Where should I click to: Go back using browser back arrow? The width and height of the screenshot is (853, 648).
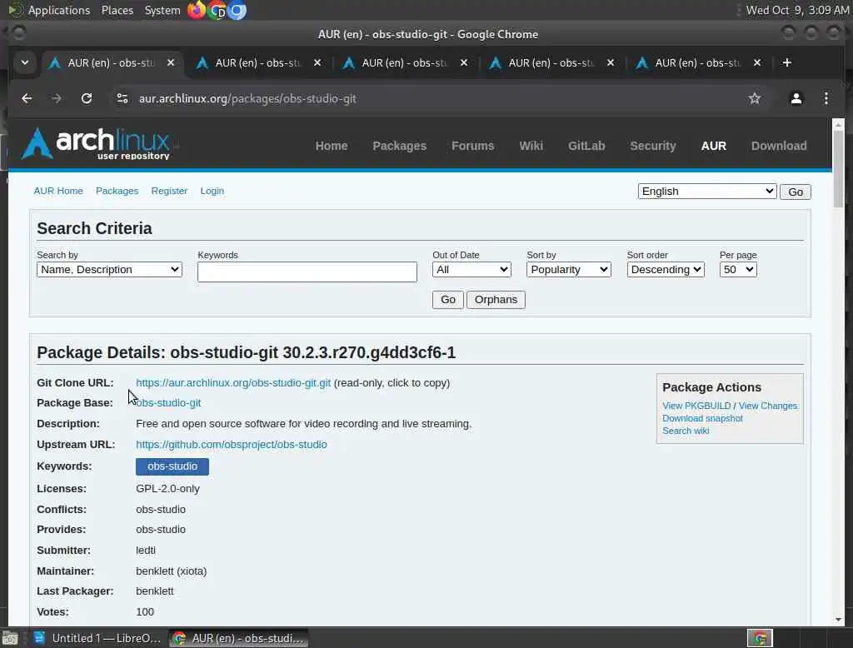27,98
